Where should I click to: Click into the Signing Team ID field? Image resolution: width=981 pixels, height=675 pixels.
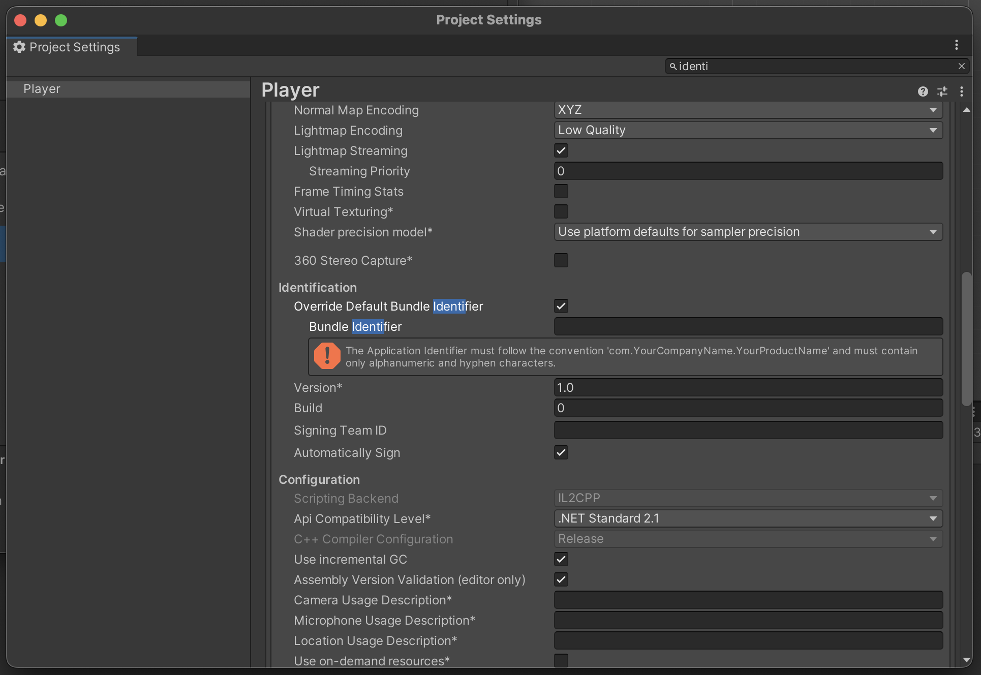pyautogui.click(x=748, y=430)
